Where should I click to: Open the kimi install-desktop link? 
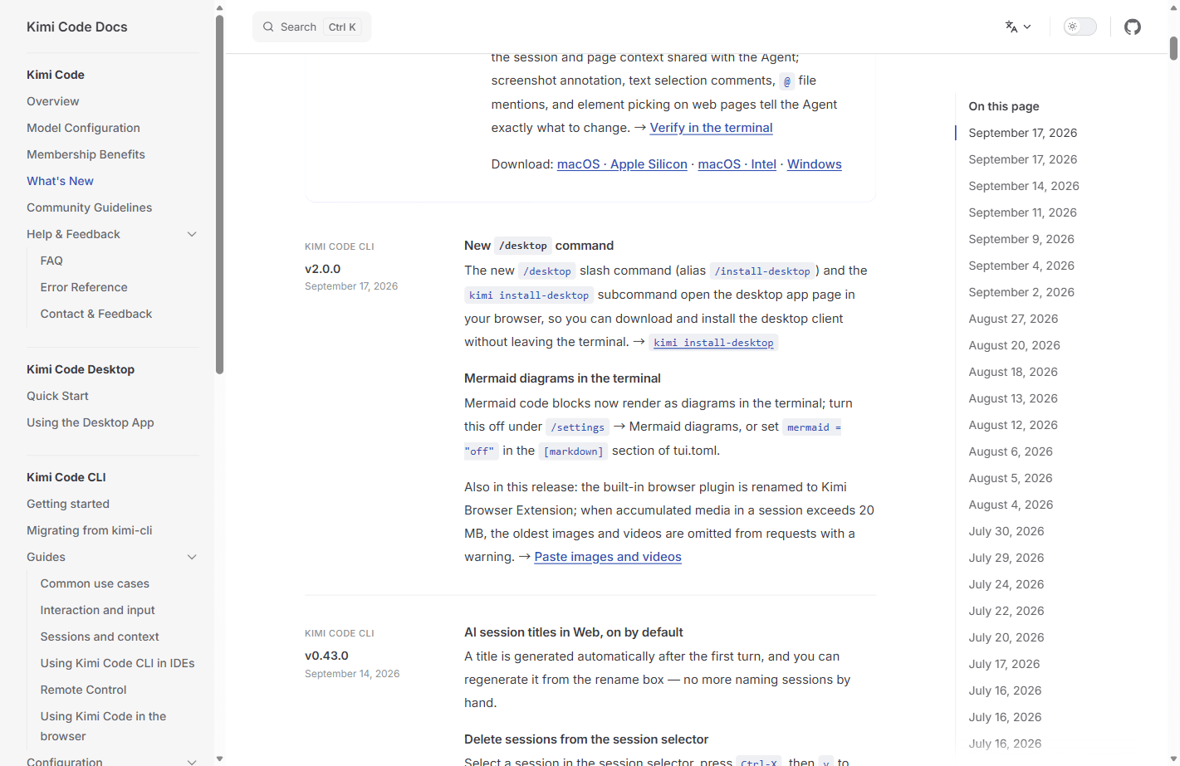(713, 343)
